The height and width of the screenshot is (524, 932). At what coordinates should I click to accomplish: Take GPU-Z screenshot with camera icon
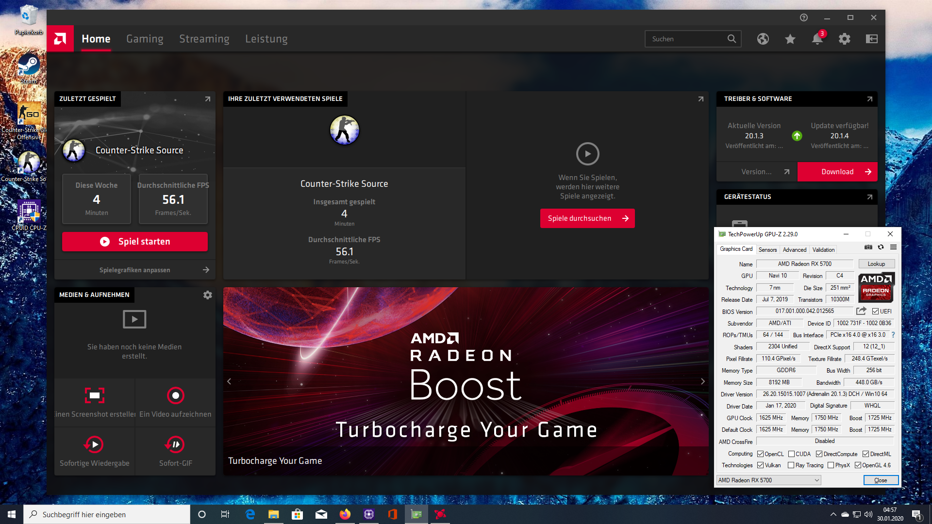pos(868,247)
